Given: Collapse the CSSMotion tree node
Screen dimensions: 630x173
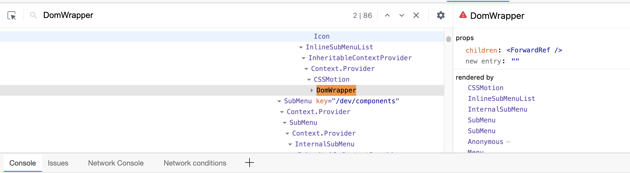Looking at the screenshot, I should (x=309, y=79).
